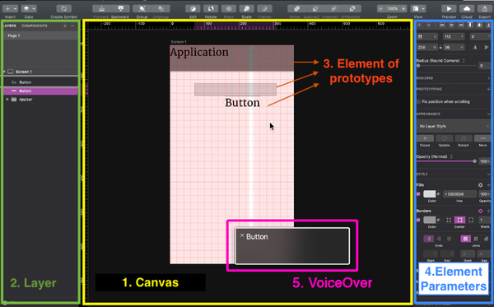This screenshot has height=307, width=494.
Task: Send layer Backward using toolbar icon
Action: point(121,8)
